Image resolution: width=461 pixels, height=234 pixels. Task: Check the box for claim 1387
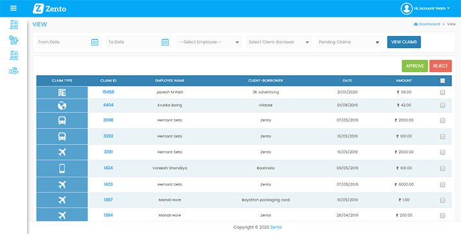442,200
